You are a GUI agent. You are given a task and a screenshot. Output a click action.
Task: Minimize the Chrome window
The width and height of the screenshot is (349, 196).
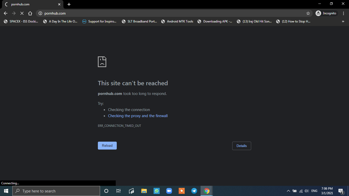point(320,4)
